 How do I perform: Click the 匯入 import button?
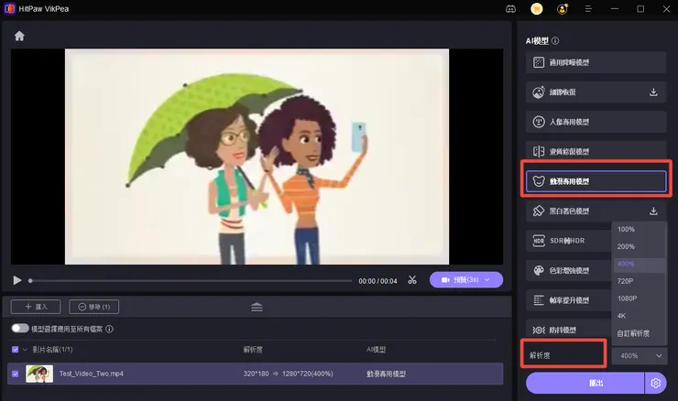(36, 307)
